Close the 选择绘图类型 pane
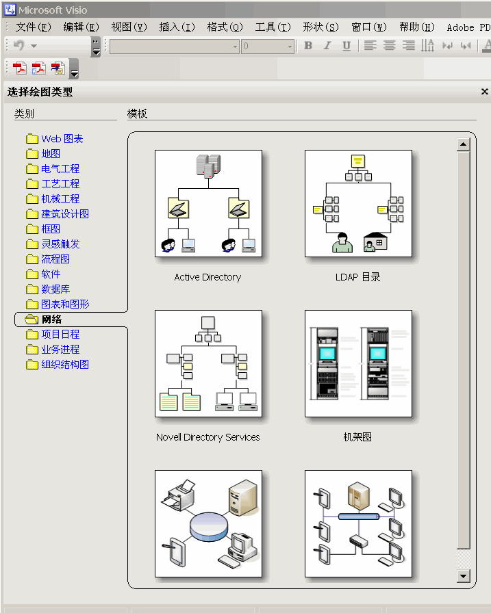 (x=484, y=92)
